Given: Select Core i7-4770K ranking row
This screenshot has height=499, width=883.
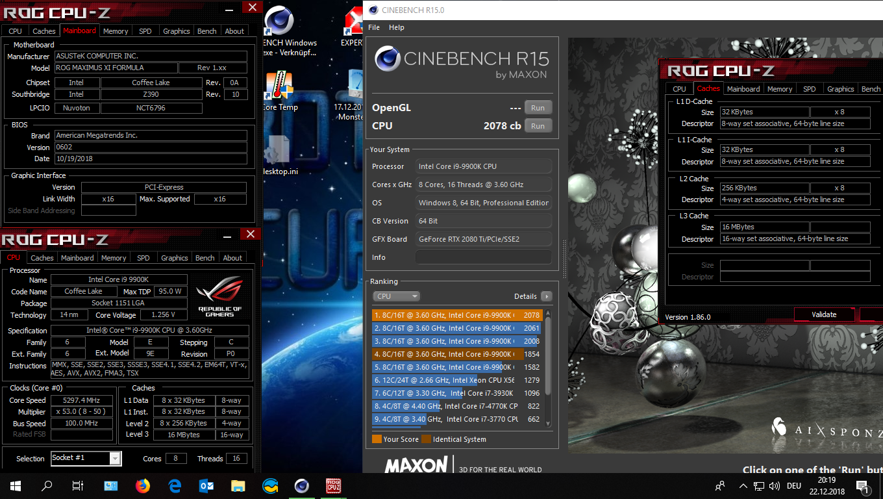Looking at the screenshot, I should [457, 406].
